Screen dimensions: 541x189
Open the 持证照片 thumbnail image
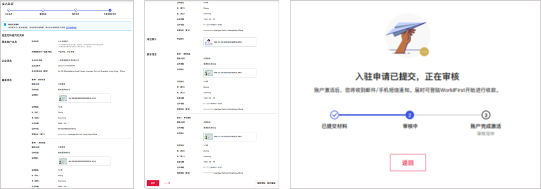(x=209, y=42)
